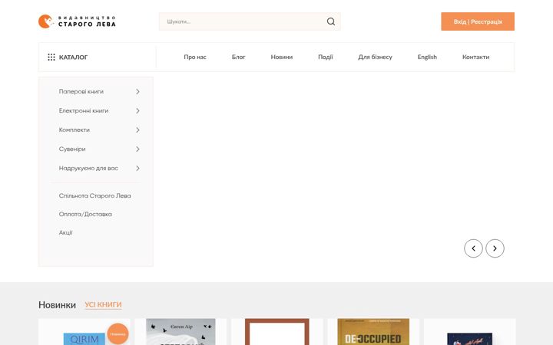Expand Комплекти chevron
This screenshot has height=345, width=553.
click(138, 130)
